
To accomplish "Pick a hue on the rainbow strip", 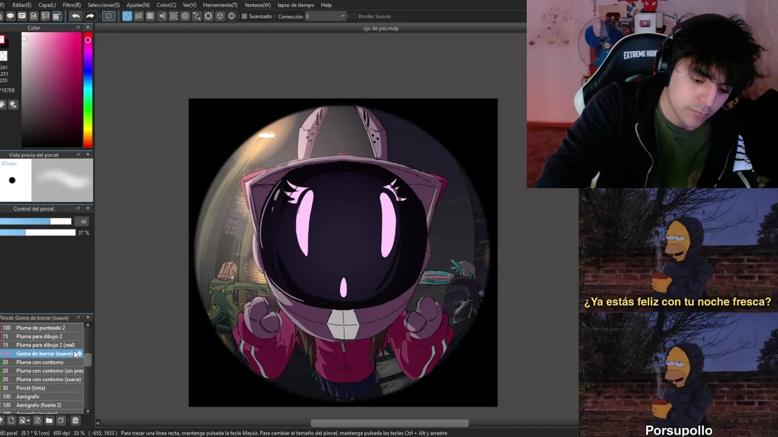I will pyautogui.click(x=88, y=91).
